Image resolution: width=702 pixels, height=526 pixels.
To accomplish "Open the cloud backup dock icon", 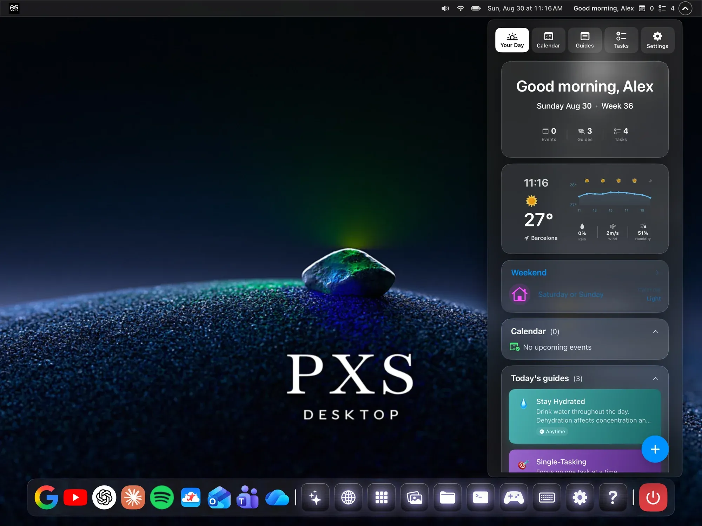I will tap(191, 497).
